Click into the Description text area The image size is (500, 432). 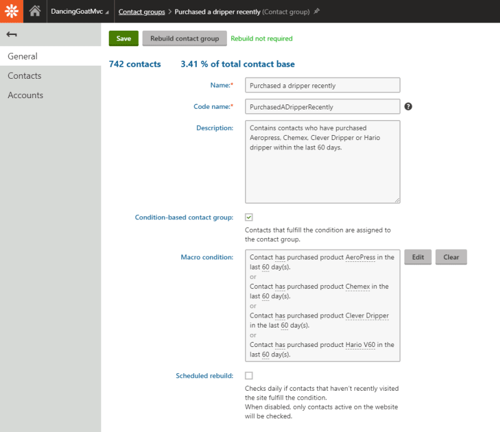(x=322, y=162)
